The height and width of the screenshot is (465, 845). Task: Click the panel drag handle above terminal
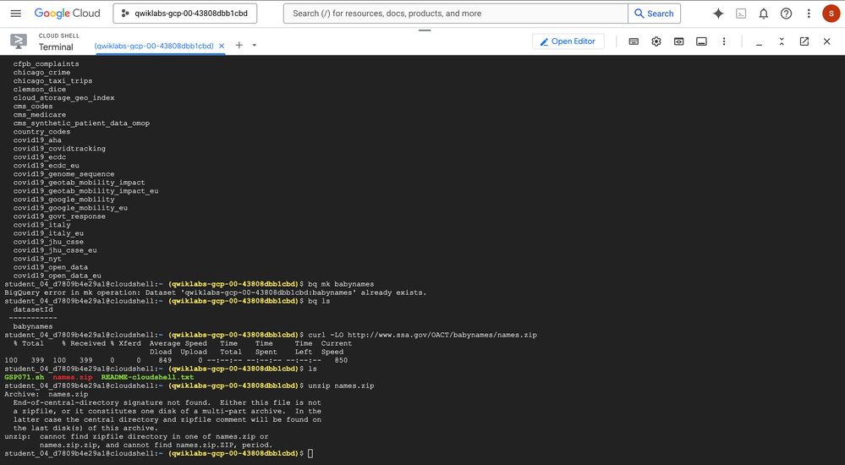(425, 30)
